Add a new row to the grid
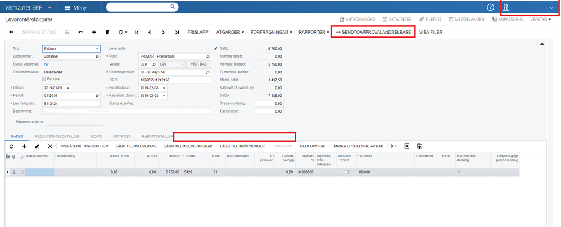 [25, 146]
